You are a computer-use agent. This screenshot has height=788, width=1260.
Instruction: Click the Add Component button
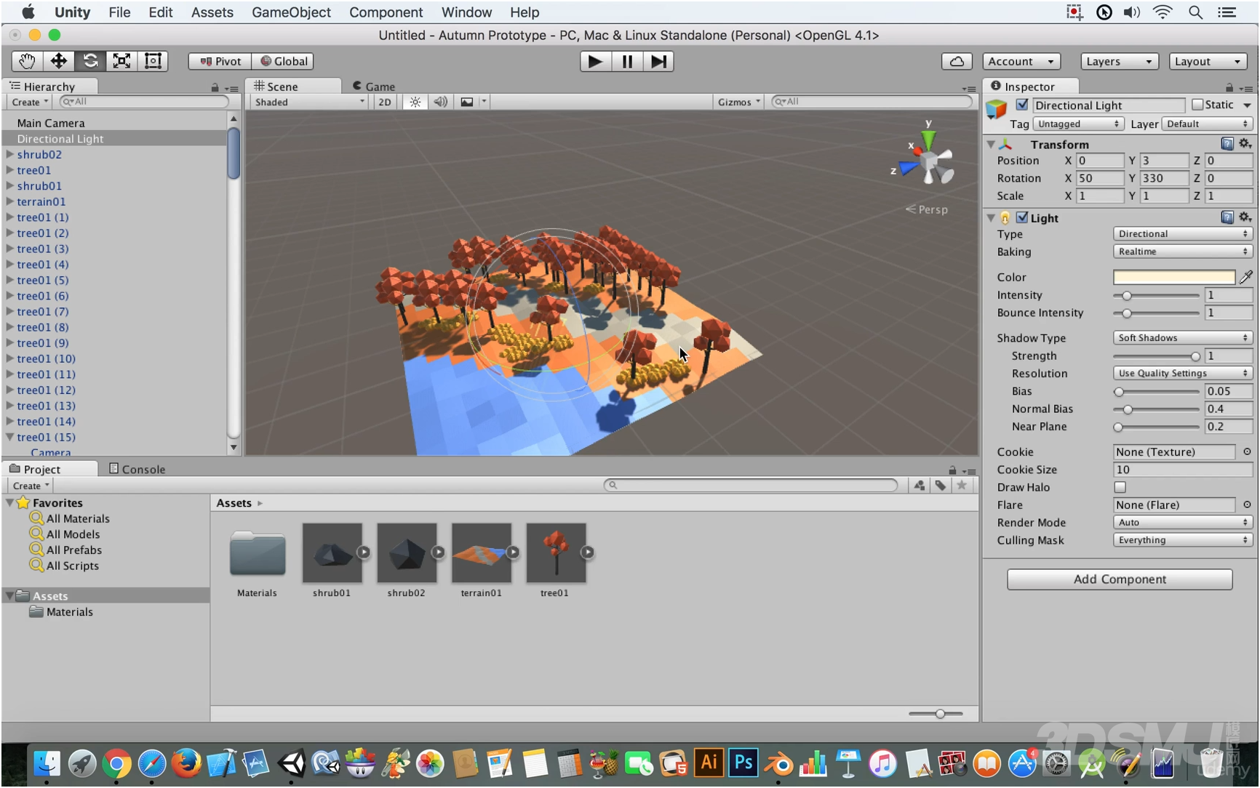click(x=1120, y=579)
